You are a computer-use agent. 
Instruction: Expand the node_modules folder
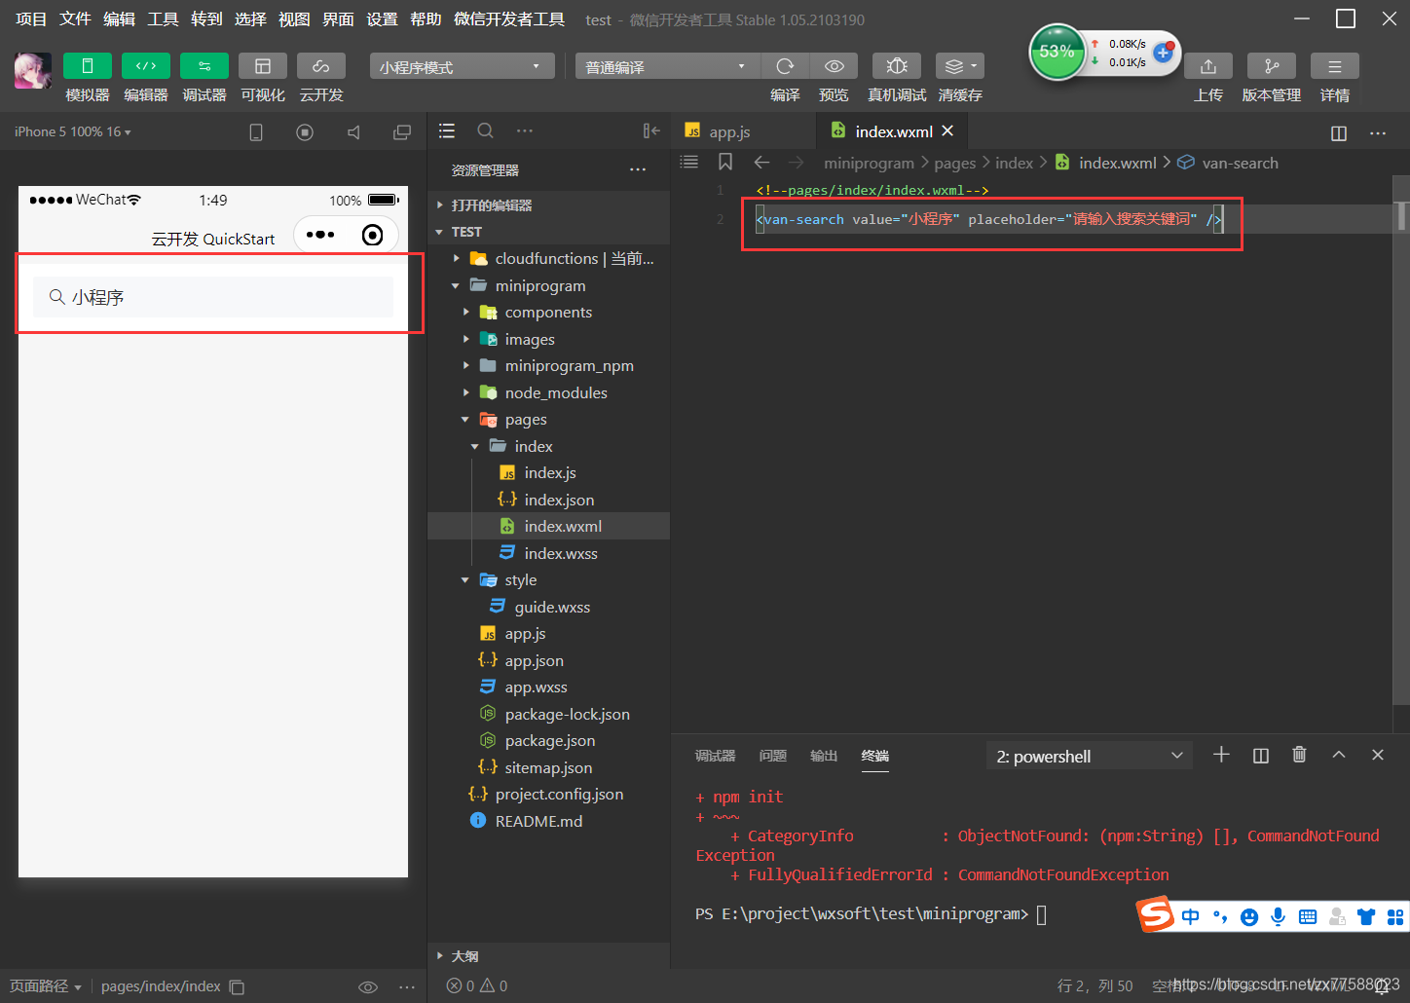point(548,392)
